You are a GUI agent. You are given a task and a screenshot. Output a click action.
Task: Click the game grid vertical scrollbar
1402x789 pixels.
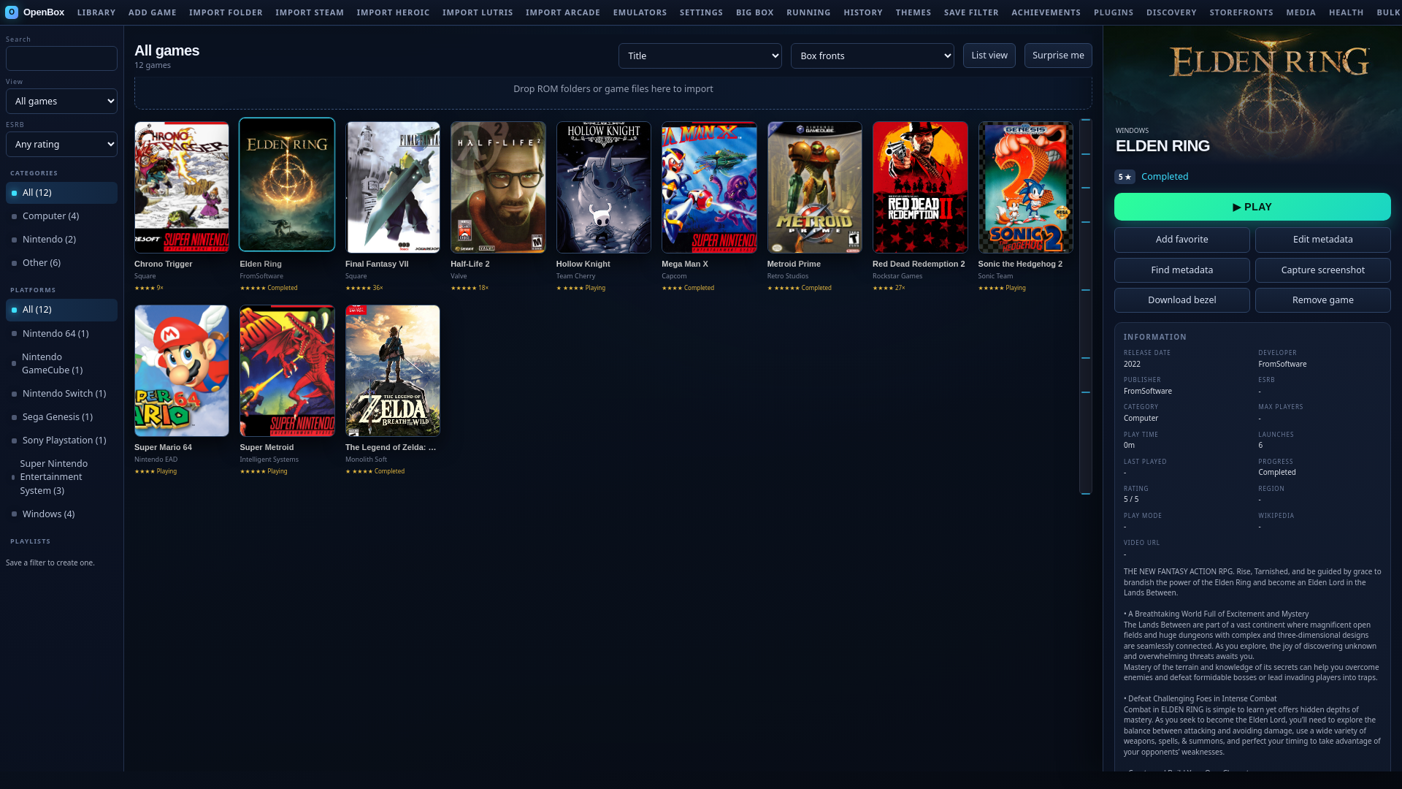pyautogui.click(x=1086, y=307)
